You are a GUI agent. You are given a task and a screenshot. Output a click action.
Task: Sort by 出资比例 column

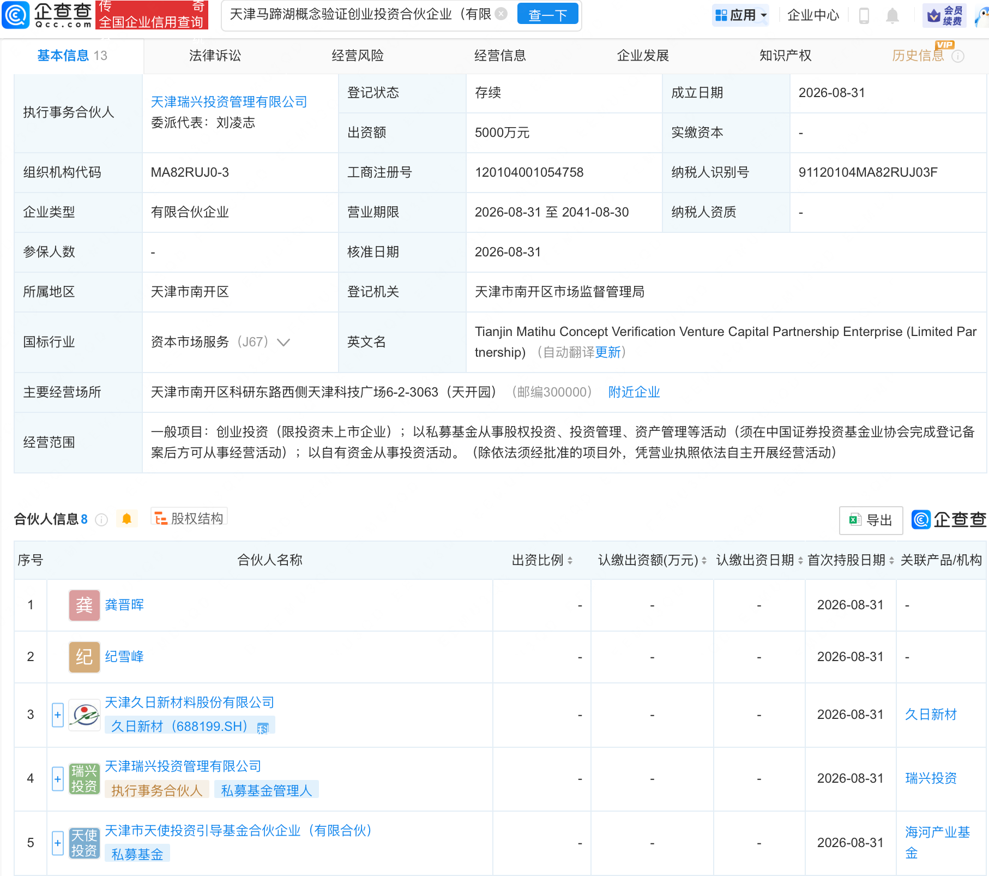click(x=570, y=560)
